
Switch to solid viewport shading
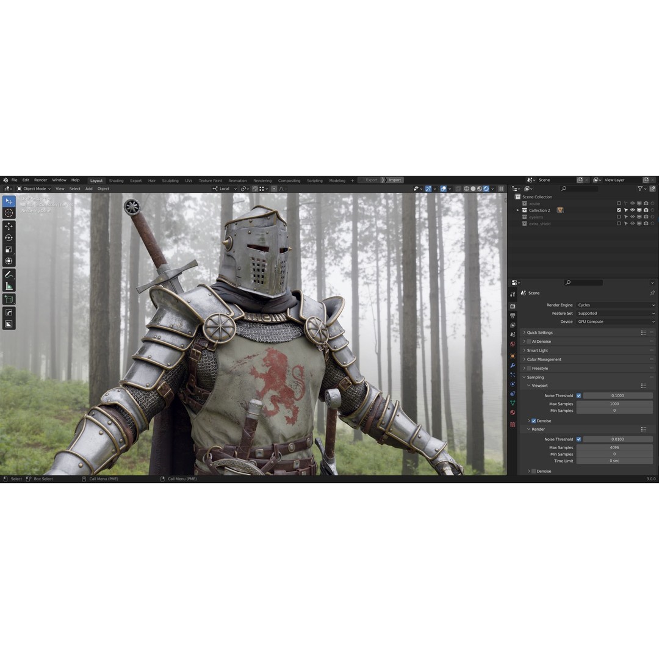[473, 189]
